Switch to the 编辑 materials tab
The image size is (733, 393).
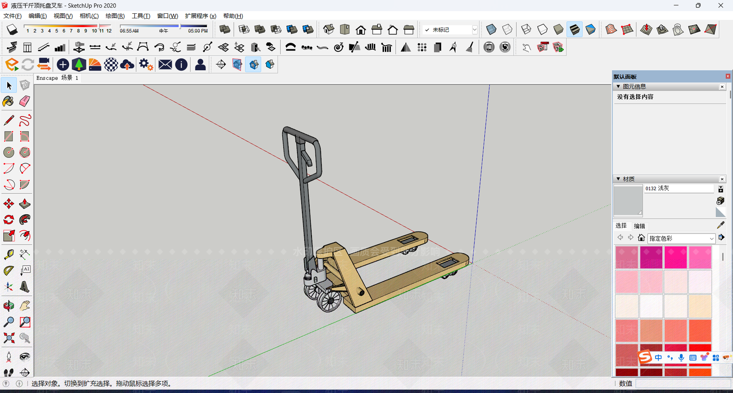pos(640,226)
